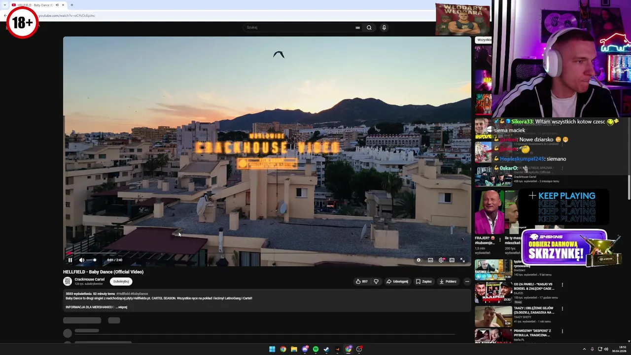Open TAAZY | OBLĘŻENIE GEJÓW video thumbnail
Viewport: 631px width, 355px height.
point(493,316)
